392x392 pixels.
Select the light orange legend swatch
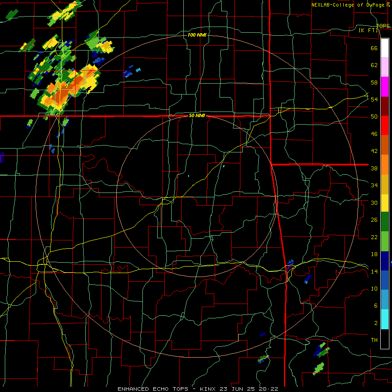tap(385, 165)
